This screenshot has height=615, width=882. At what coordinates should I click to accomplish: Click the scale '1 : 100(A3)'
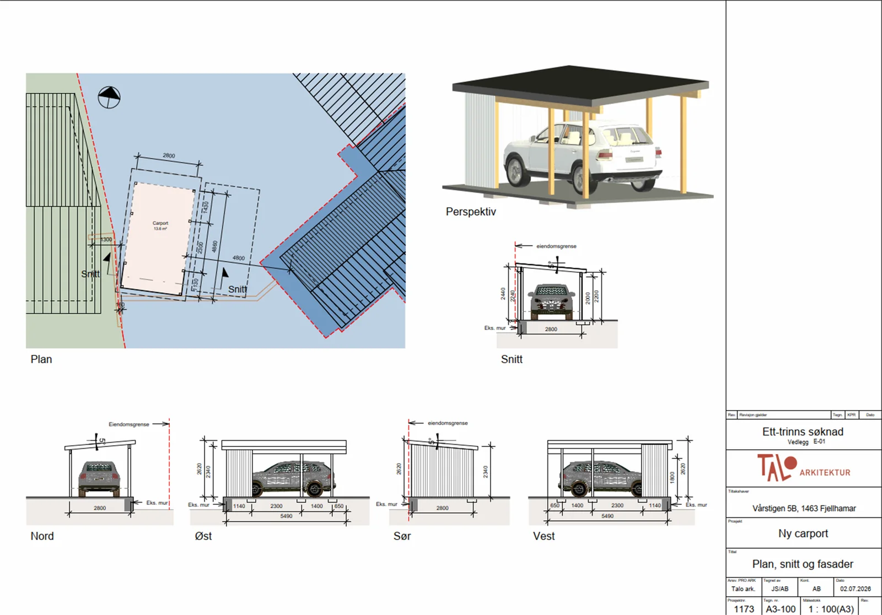pyautogui.click(x=831, y=609)
